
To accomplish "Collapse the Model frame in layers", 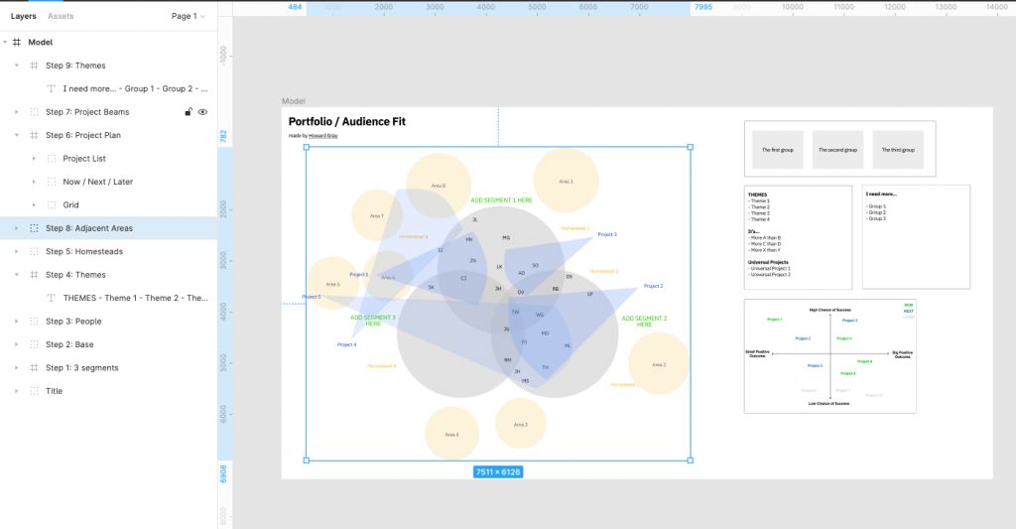I will 5,42.
